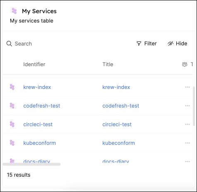The height and width of the screenshot is (192, 197).
Task: Open more options for krew-index row
Action: pos(187,87)
